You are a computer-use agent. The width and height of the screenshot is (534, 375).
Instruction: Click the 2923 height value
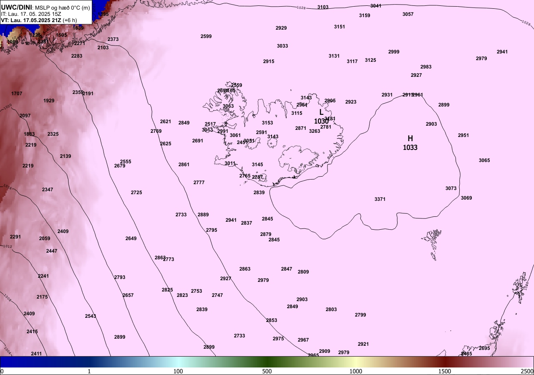(351, 102)
